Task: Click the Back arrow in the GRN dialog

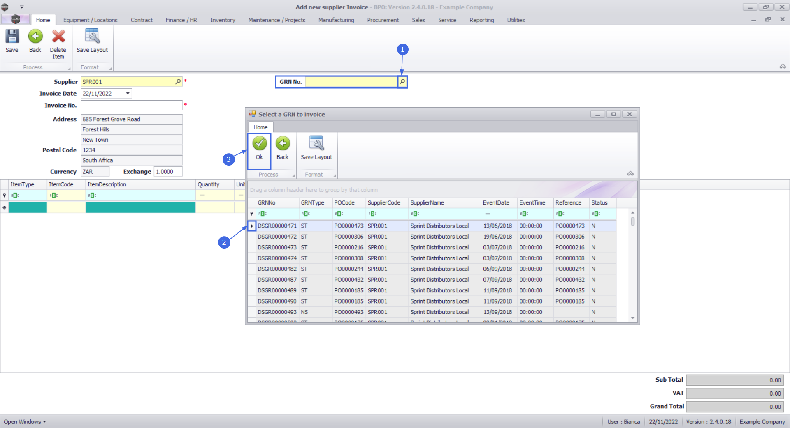Action: pos(283,144)
